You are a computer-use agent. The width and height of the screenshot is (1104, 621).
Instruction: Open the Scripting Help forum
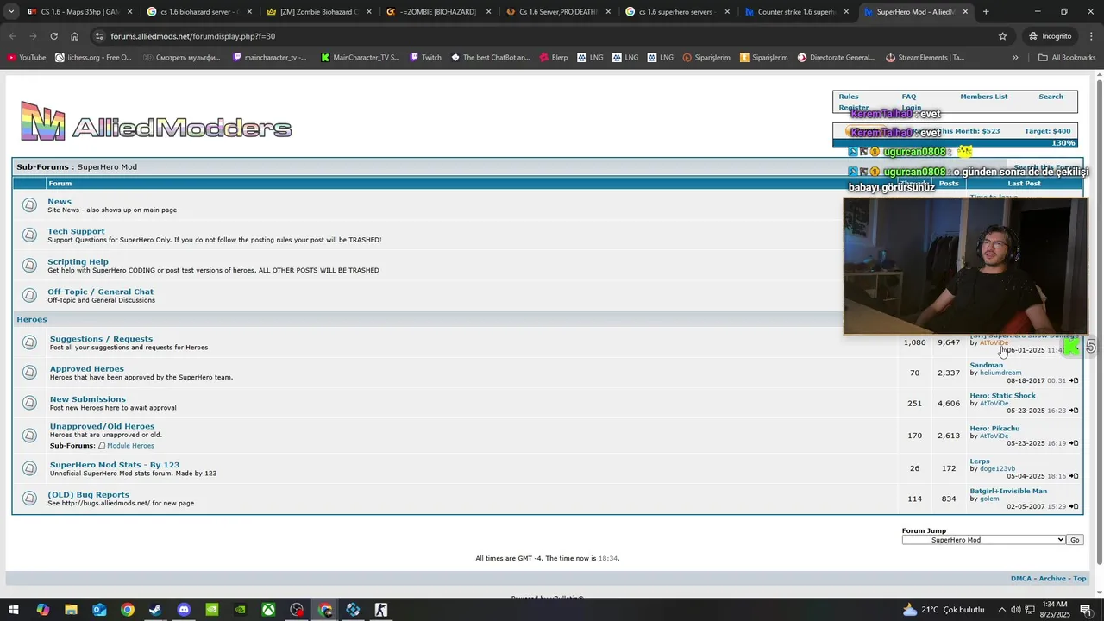click(x=78, y=262)
